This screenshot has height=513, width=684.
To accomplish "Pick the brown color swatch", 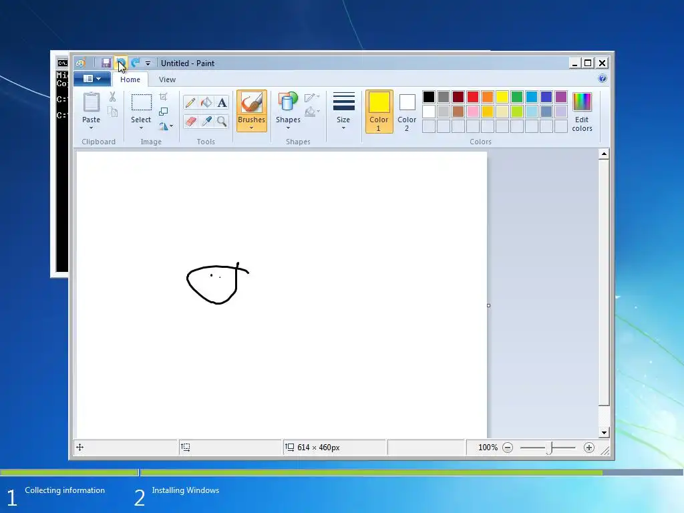I will (x=458, y=112).
